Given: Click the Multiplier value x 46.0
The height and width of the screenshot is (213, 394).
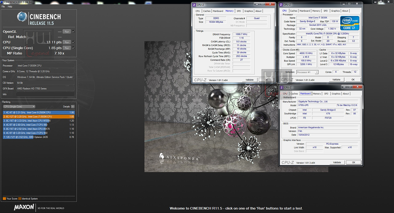Looking at the screenshot, I should click(x=306, y=57).
